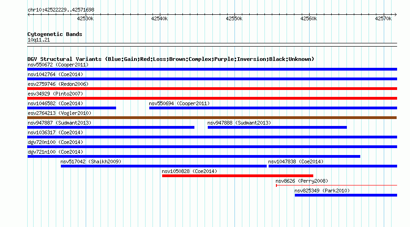
Task: Select the red bar under esv34929
Action: point(212,98)
